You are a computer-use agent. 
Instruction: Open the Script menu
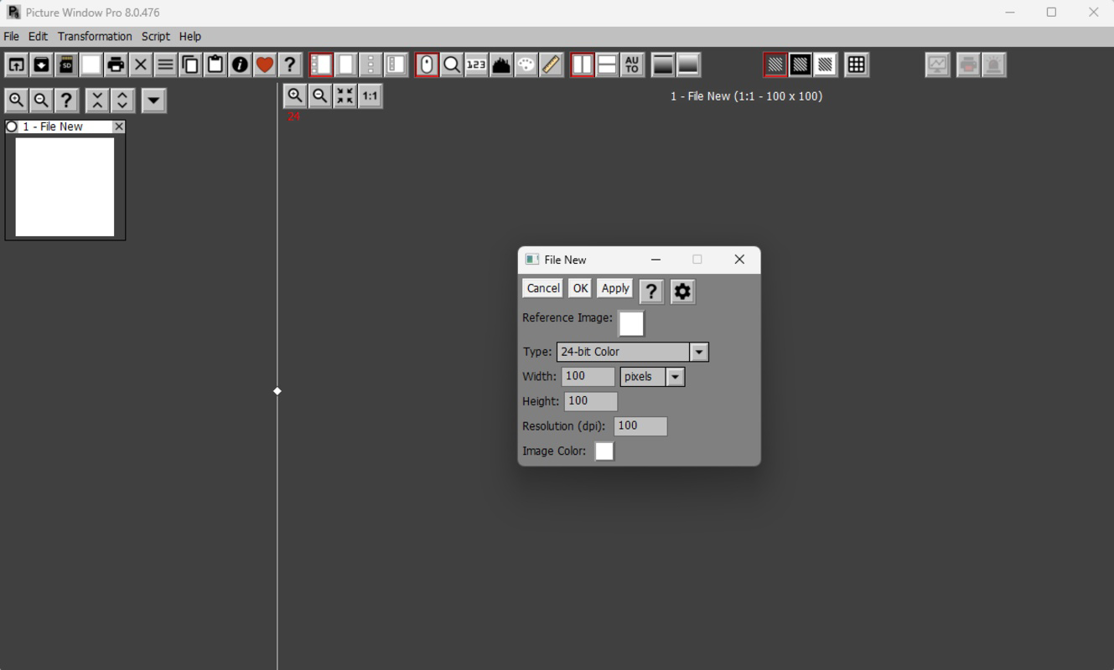pos(155,36)
